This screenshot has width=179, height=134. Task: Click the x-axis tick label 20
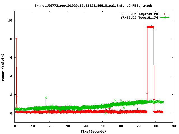coord(50,126)
